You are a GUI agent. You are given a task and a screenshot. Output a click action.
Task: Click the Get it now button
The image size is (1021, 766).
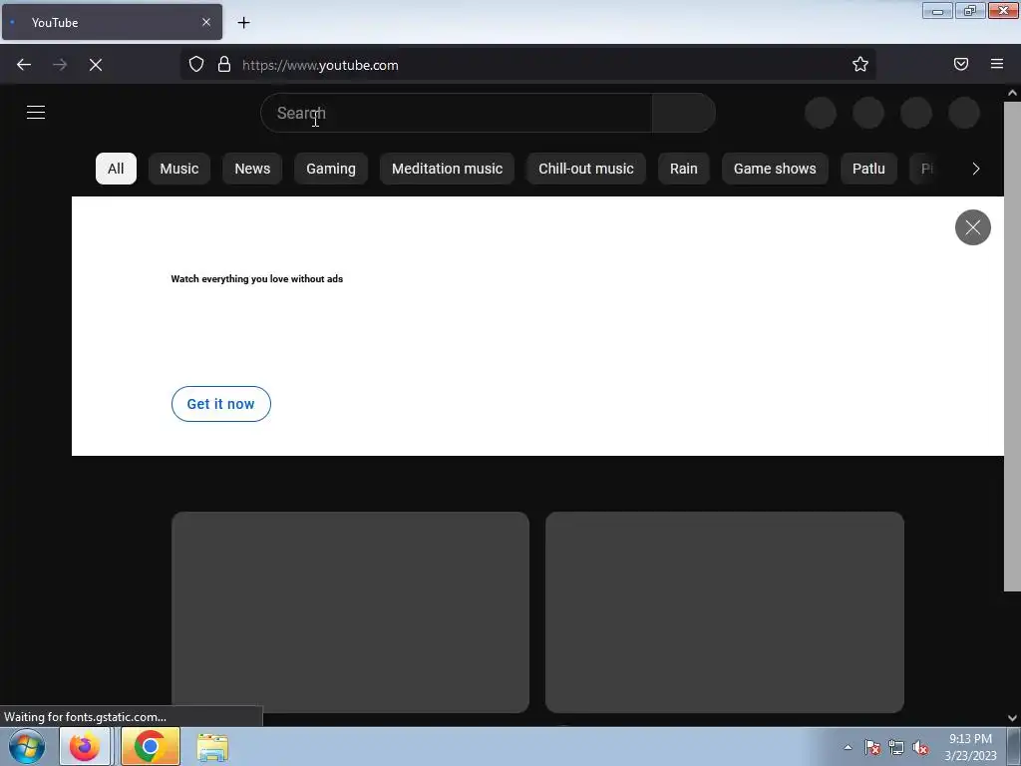(220, 404)
